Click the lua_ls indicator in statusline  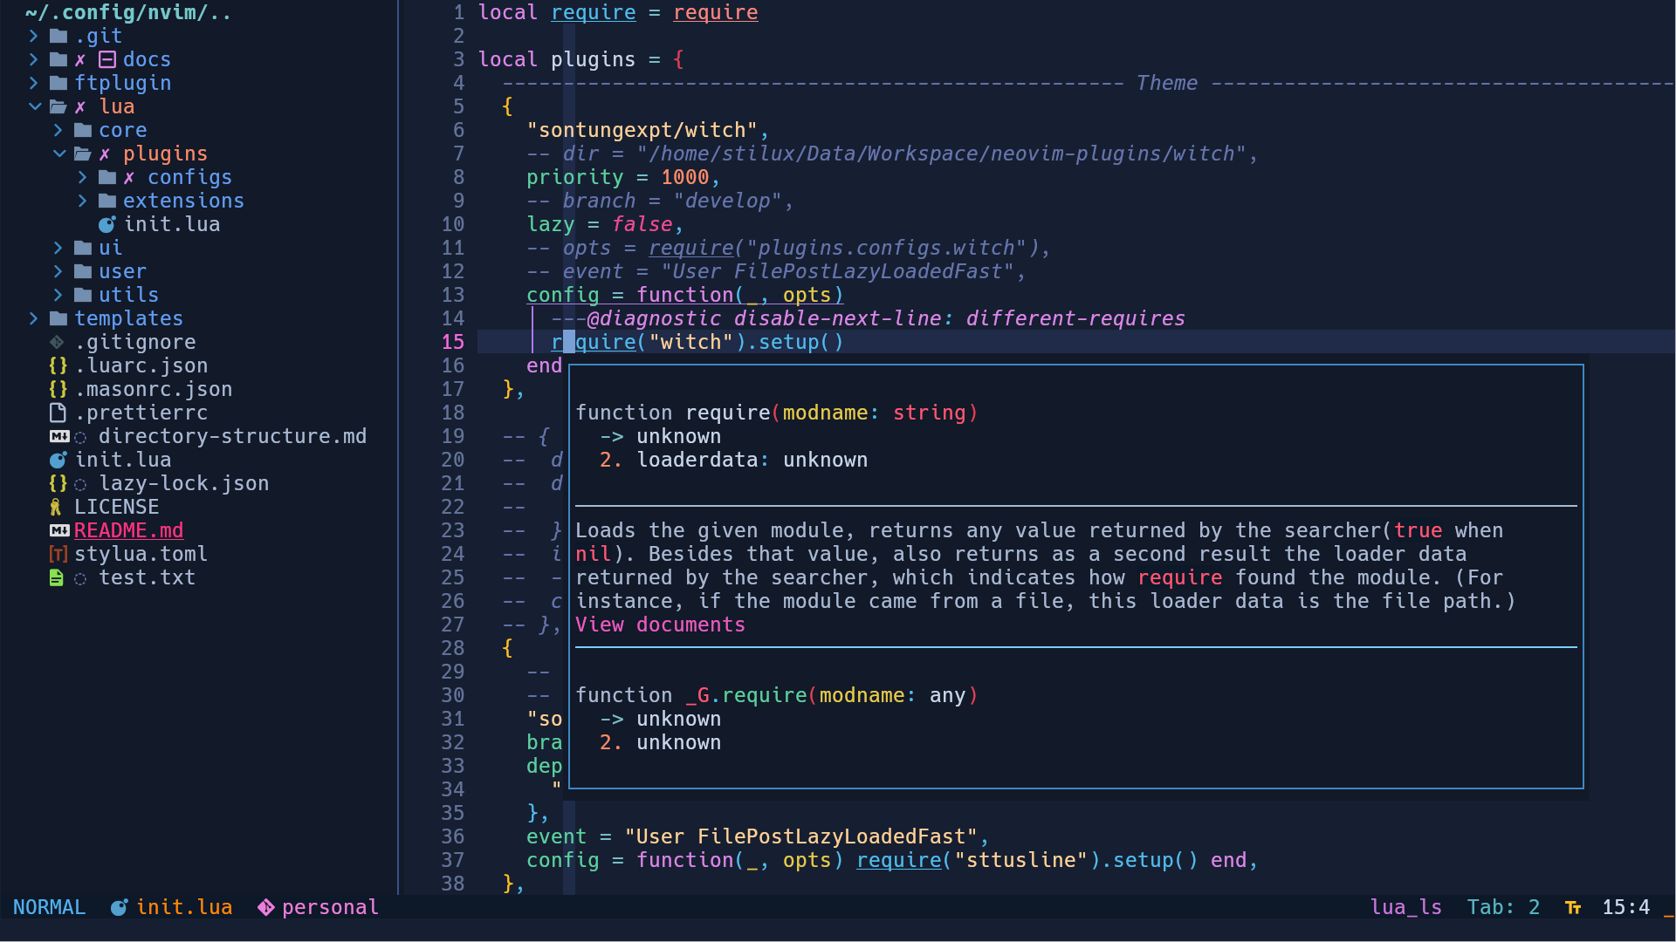(1405, 907)
